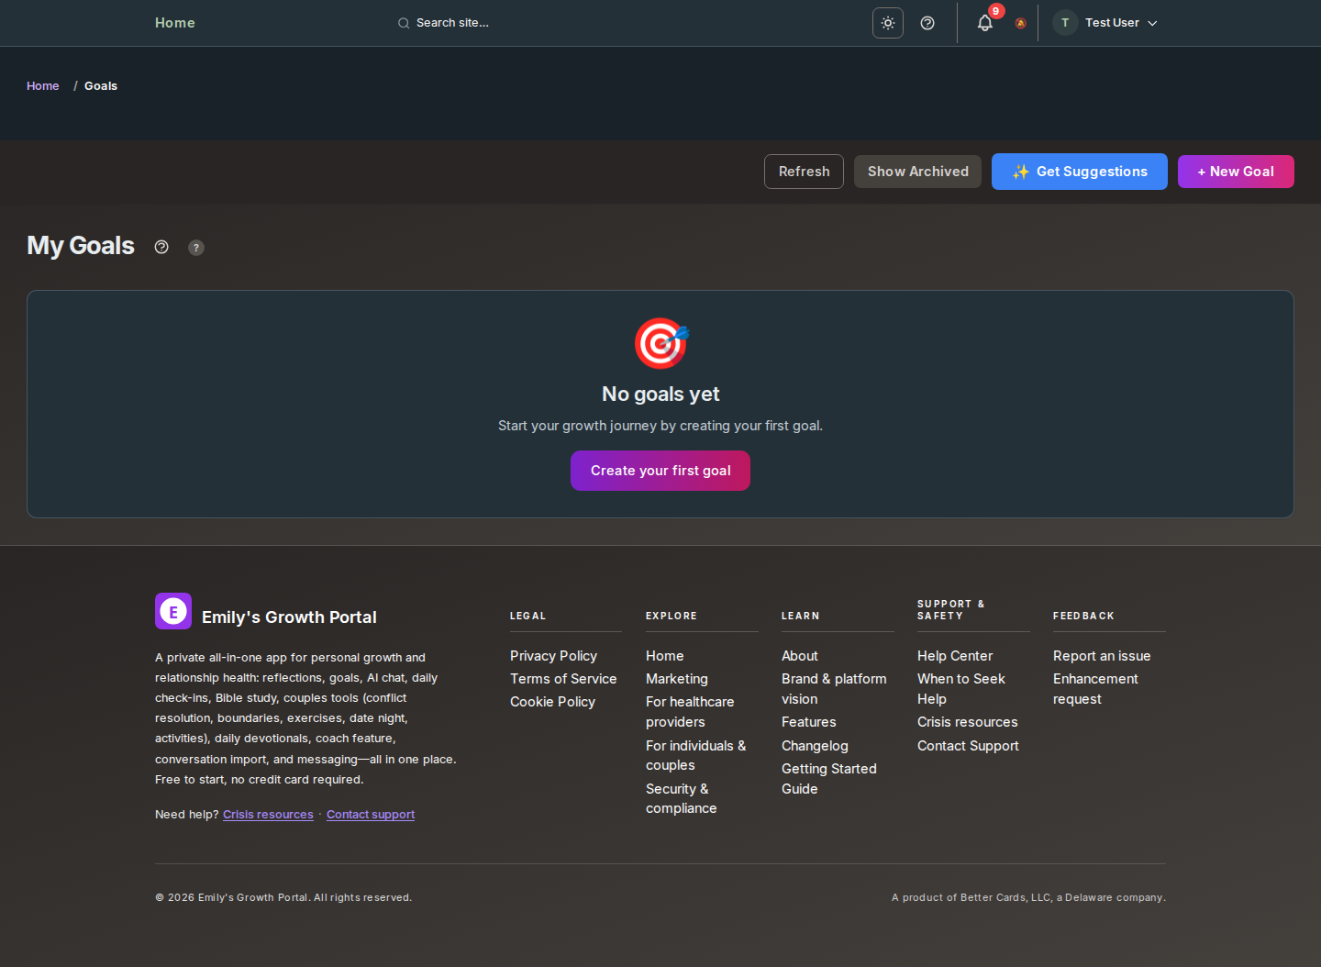Open the Crisis resources link after Need help
This screenshot has width=1321, height=967.
coord(268,815)
